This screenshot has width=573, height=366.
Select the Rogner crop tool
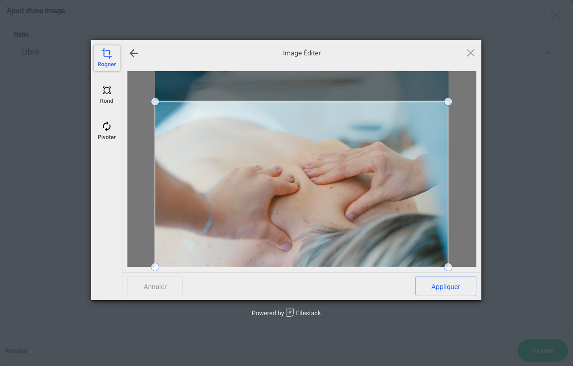[x=107, y=58]
